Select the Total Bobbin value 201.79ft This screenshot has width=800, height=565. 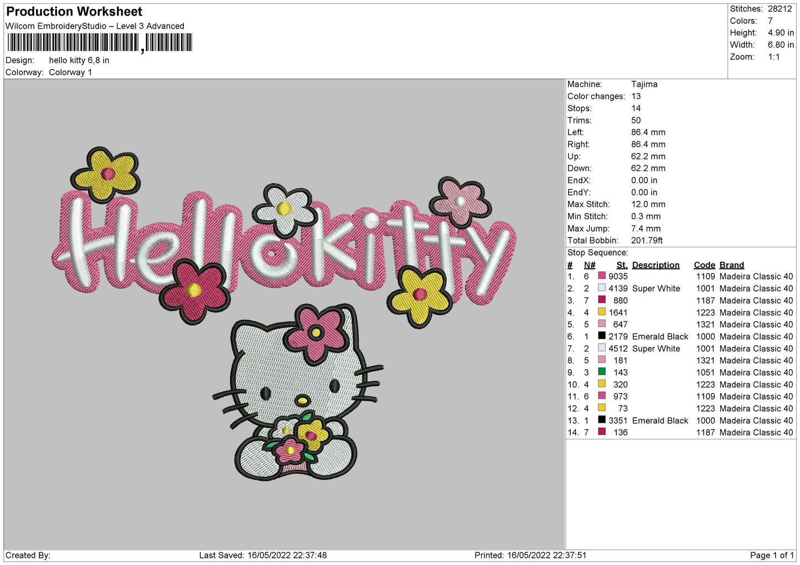pyautogui.click(x=647, y=240)
